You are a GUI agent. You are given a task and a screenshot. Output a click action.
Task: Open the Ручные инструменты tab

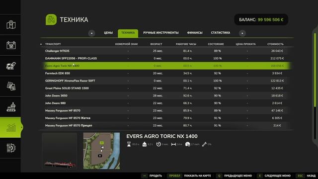point(161,33)
